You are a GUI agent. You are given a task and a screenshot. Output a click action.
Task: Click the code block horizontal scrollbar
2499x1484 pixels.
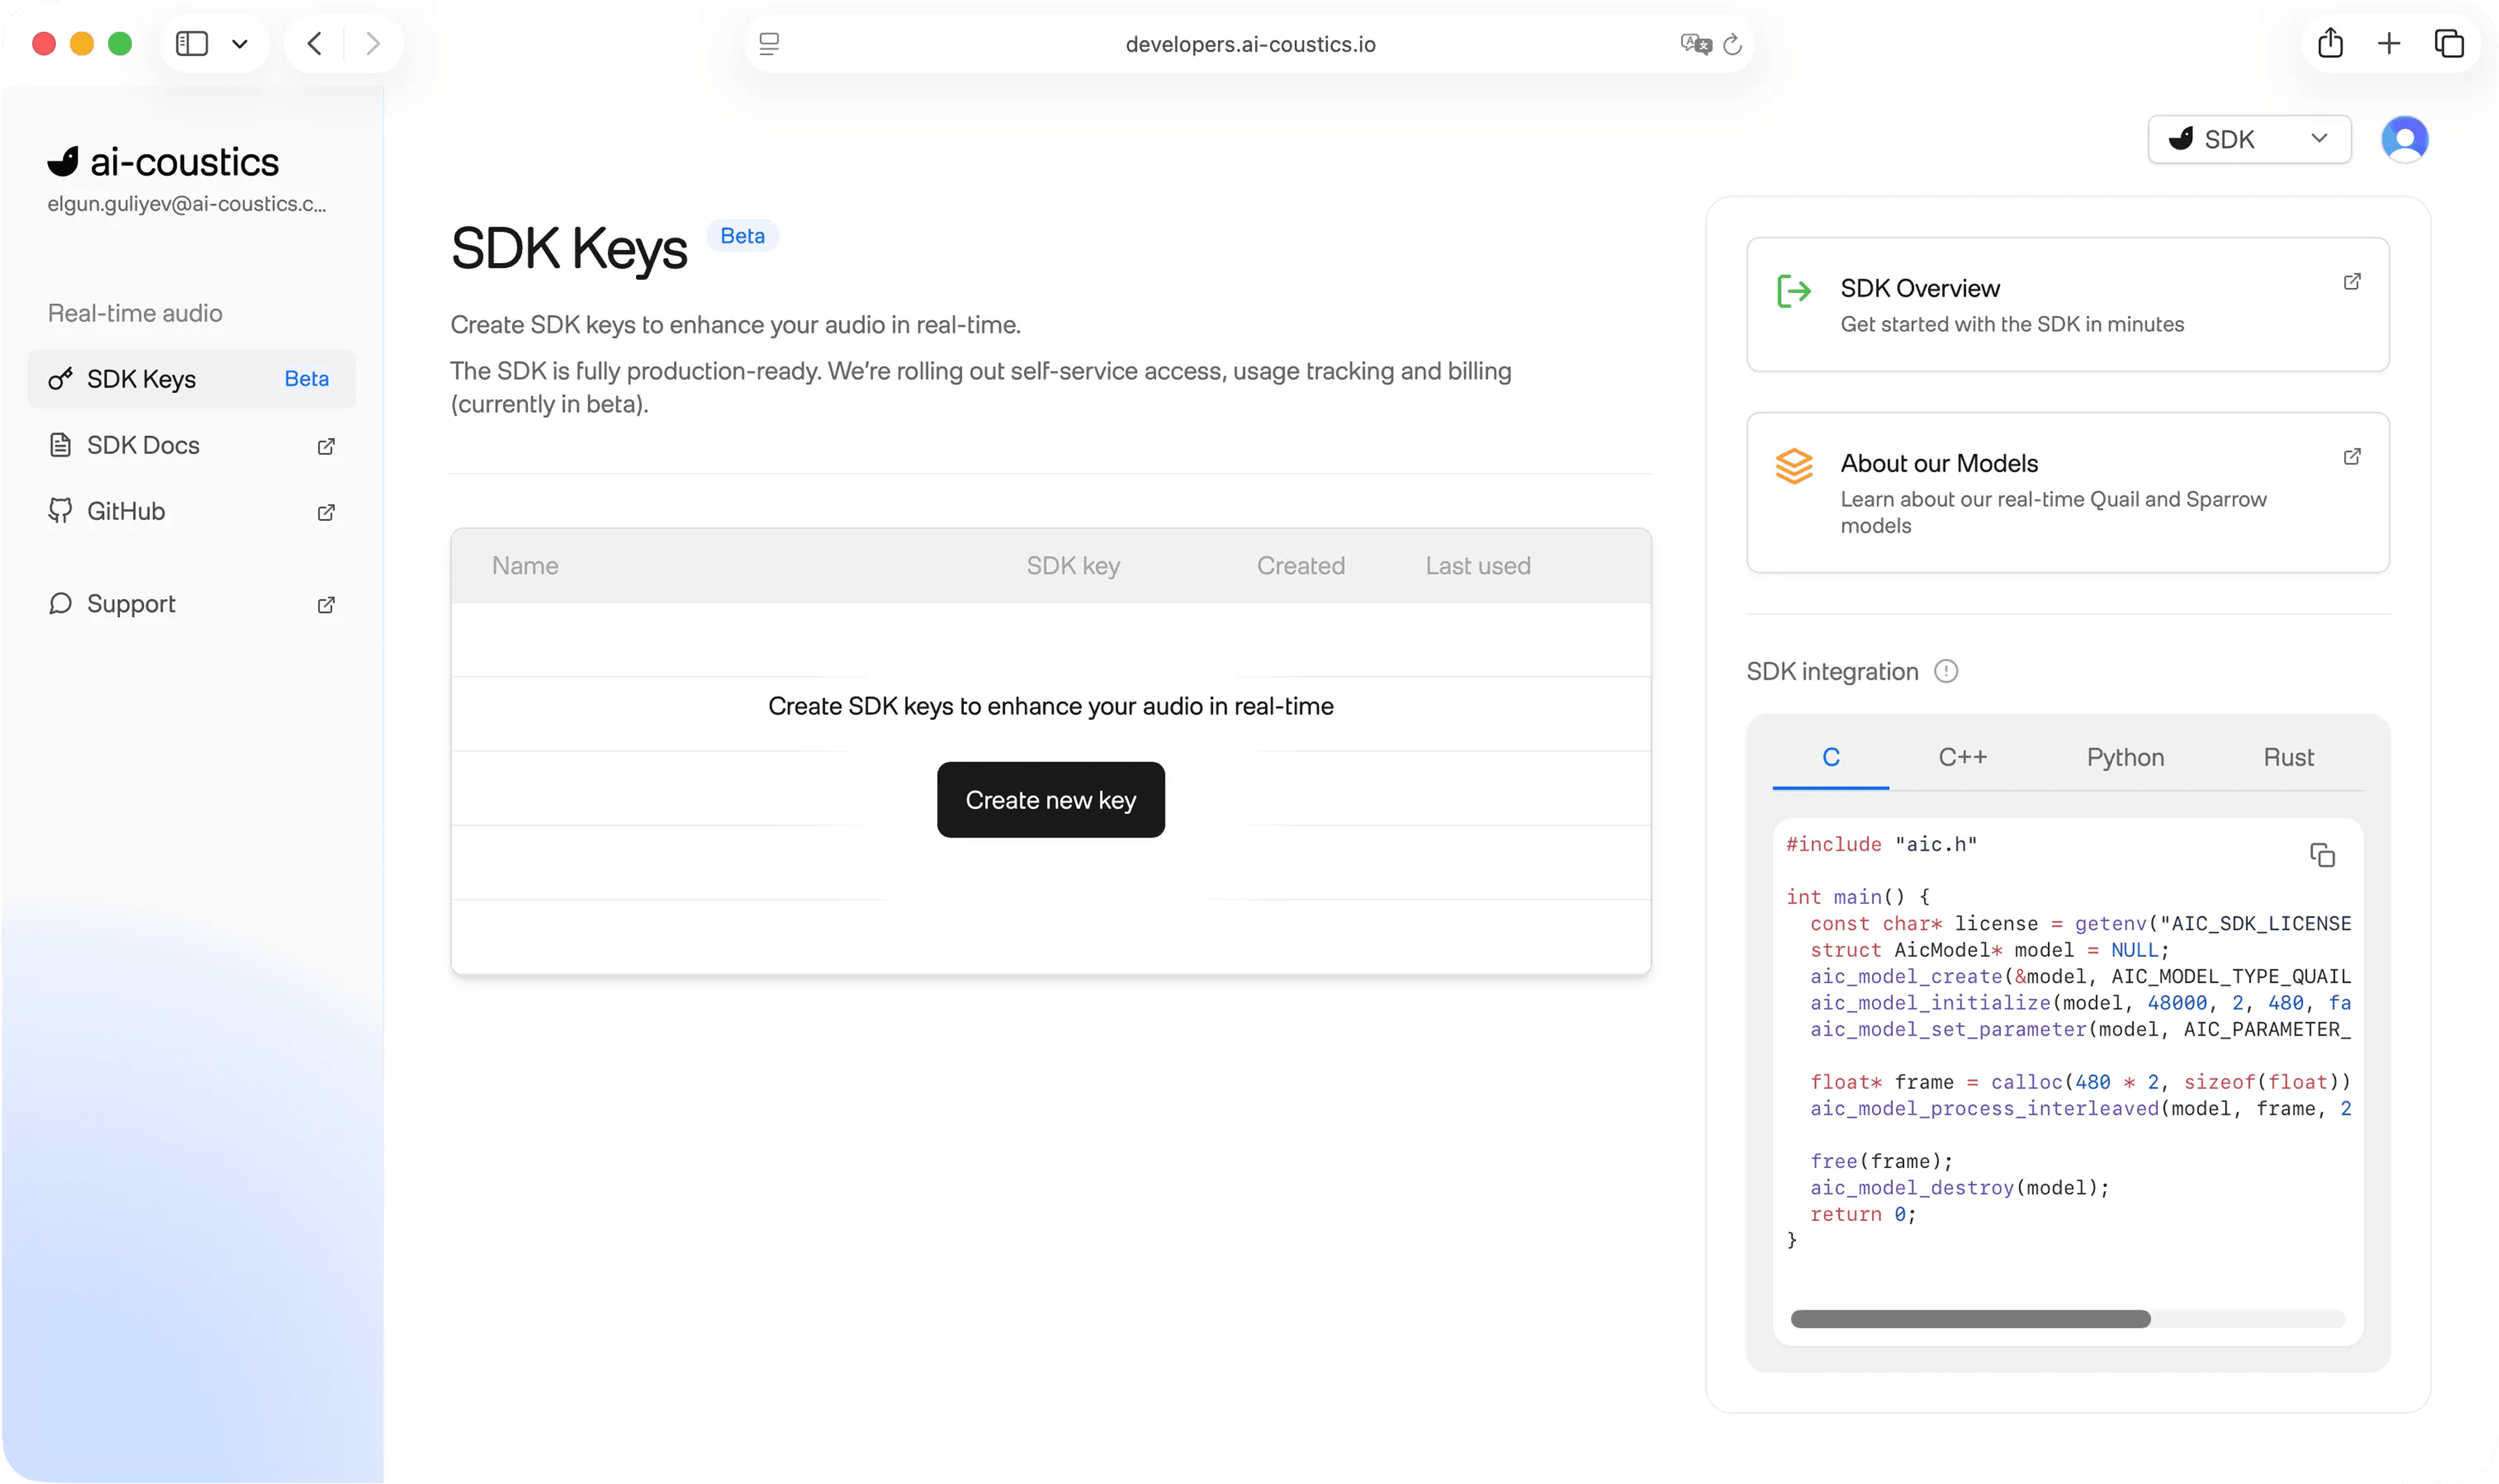[x=1970, y=1319]
